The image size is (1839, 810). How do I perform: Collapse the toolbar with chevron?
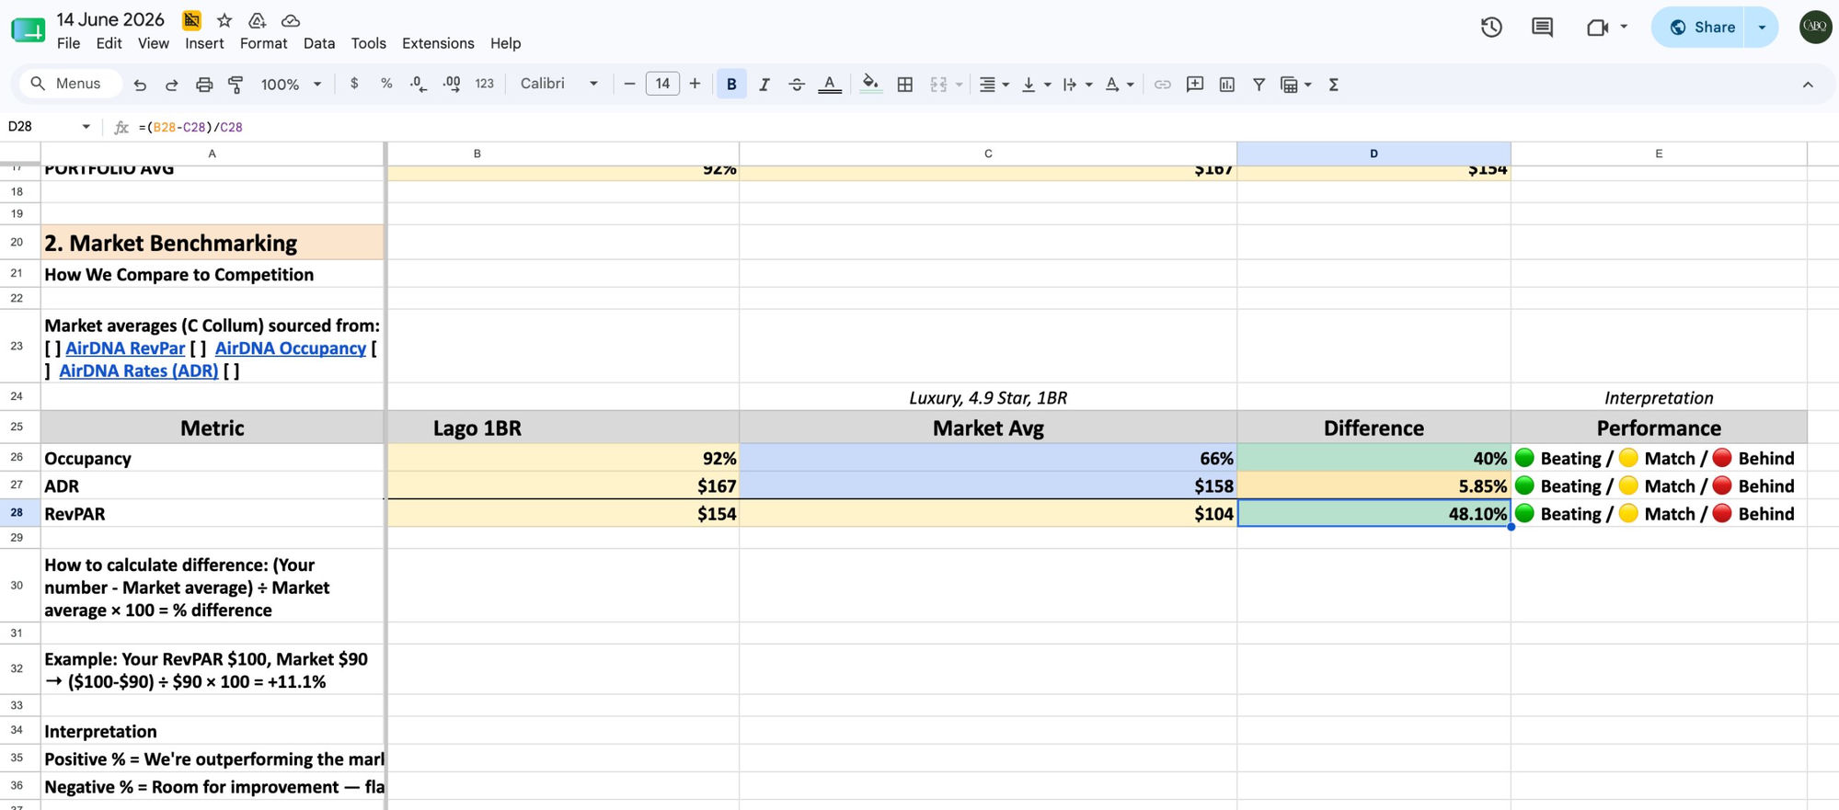tap(1808, 85)
